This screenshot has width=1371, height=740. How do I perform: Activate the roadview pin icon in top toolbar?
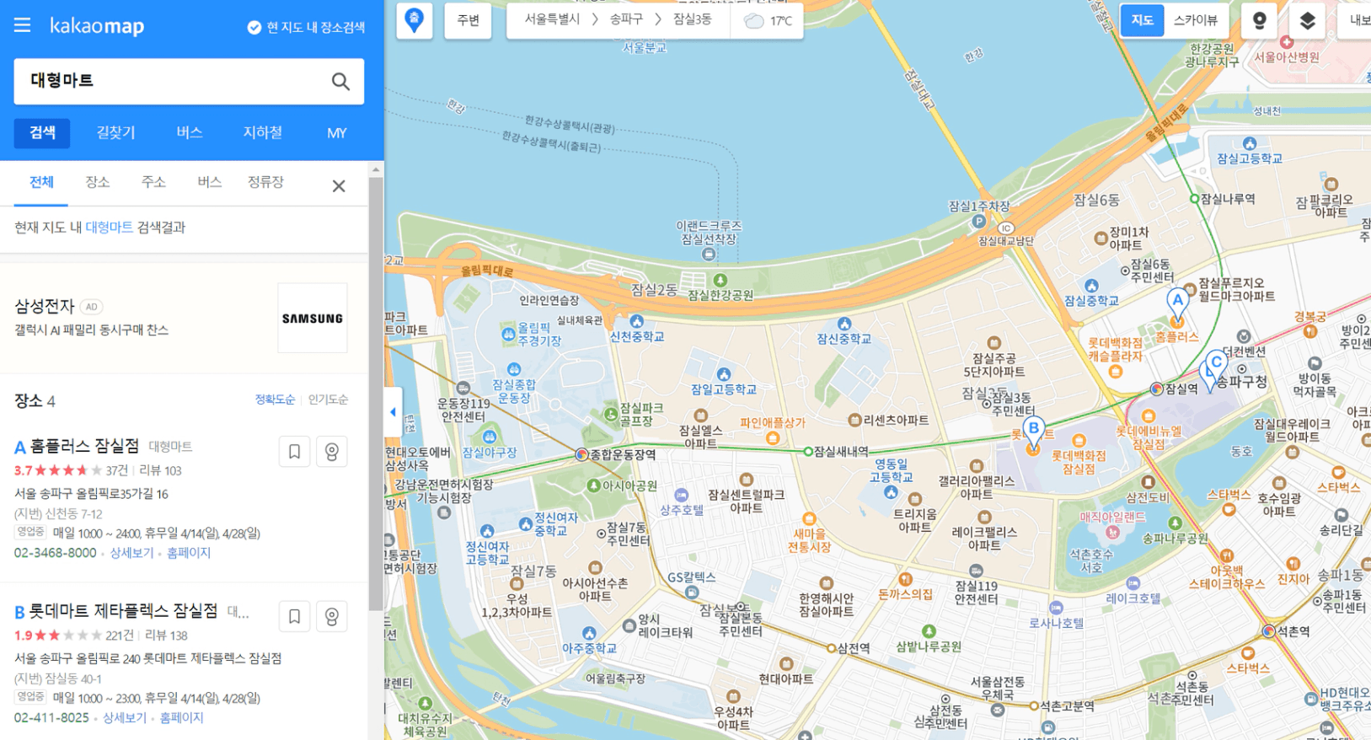[1259, 20]
